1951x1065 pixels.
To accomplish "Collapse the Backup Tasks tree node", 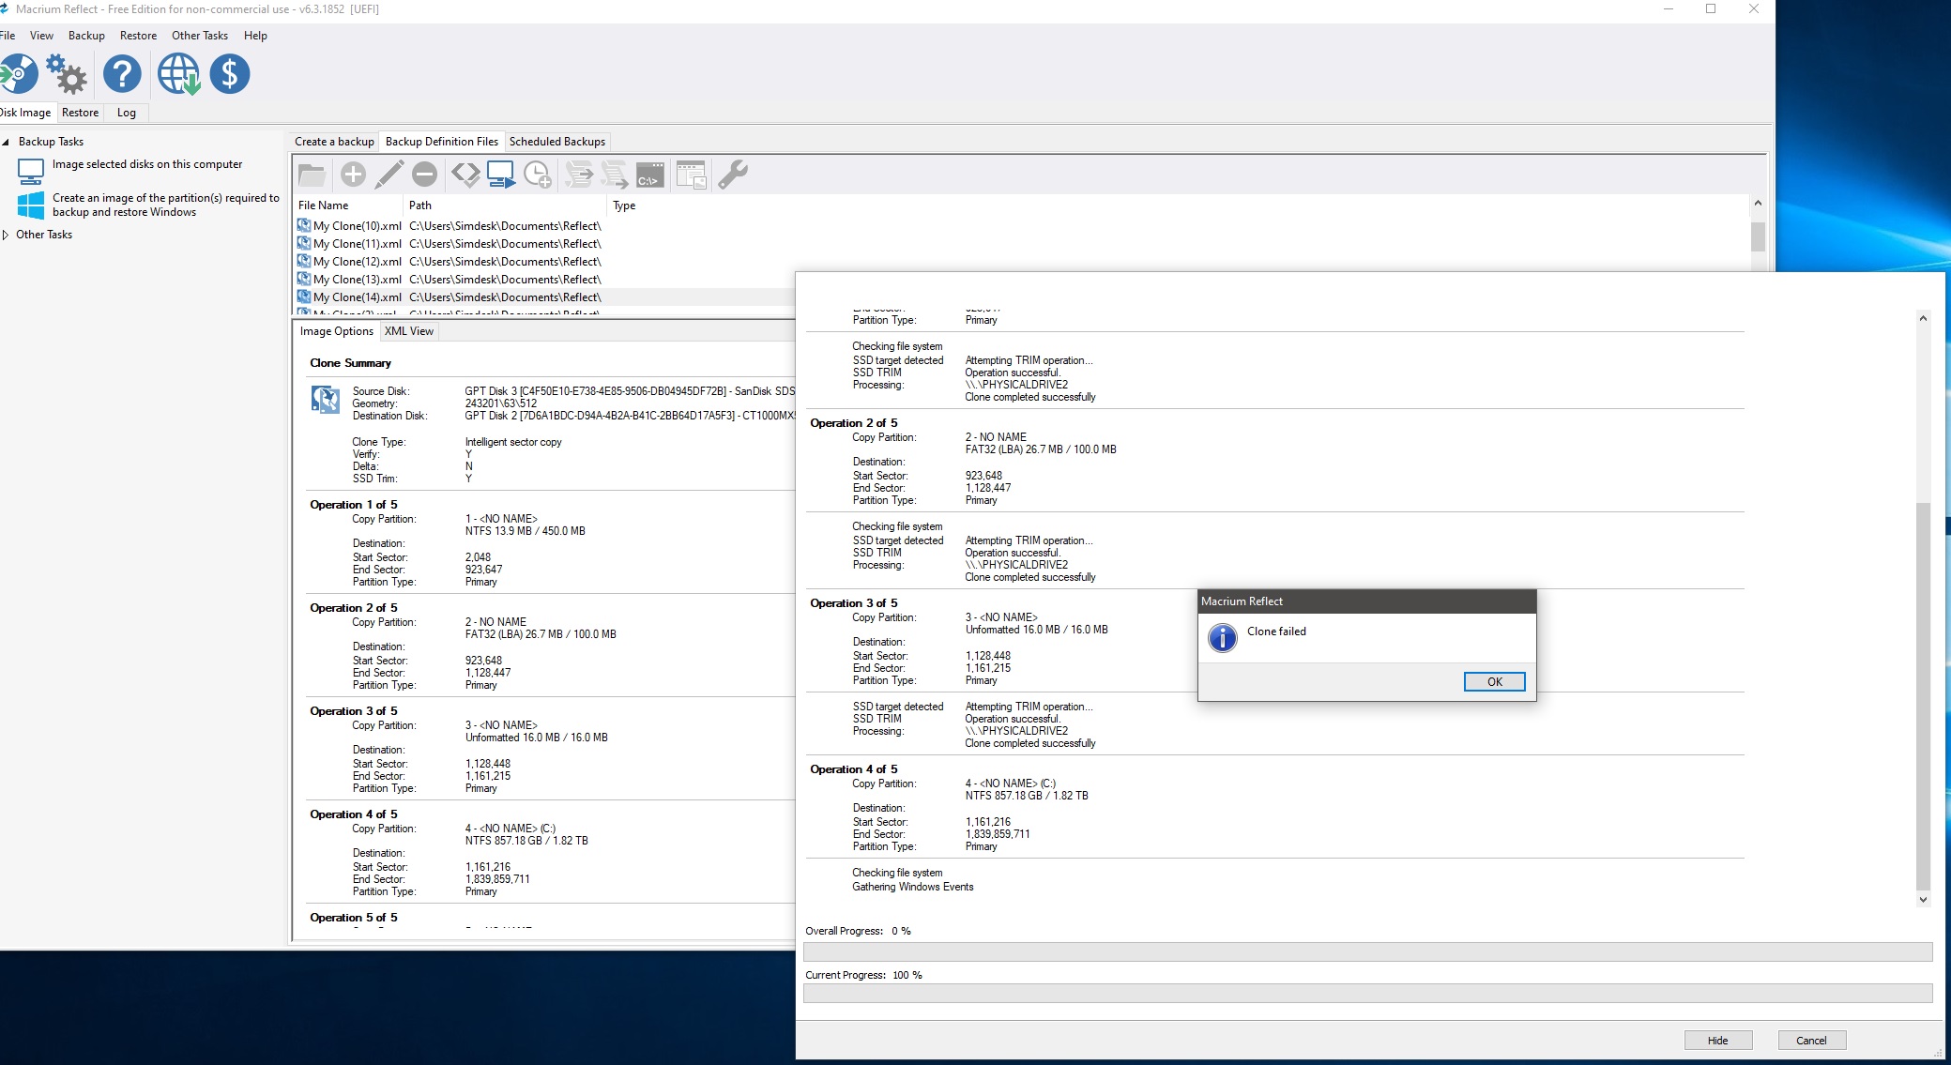I will tap(6, 142).
